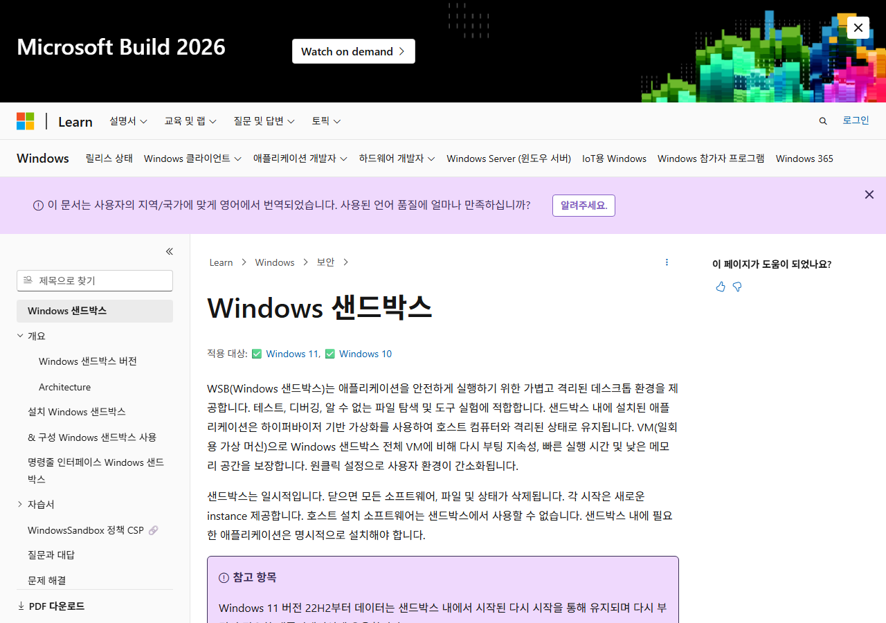
Task: Select Windows 샌드박스 in the sidebar
Action: point(95,311)
